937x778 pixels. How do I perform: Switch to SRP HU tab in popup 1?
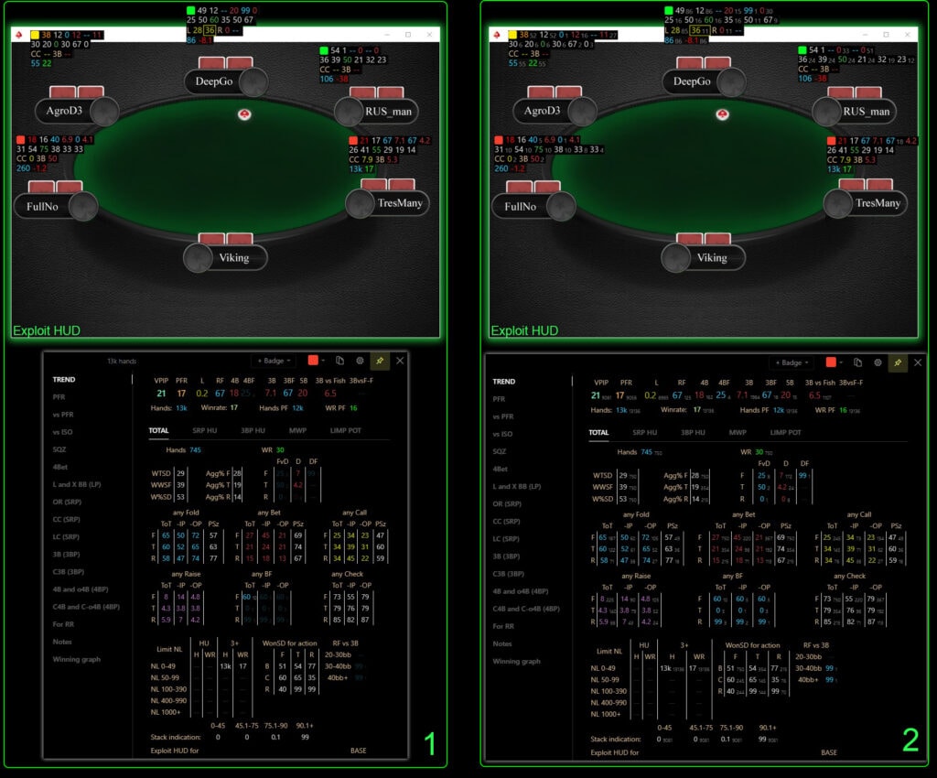coord(204,430)
